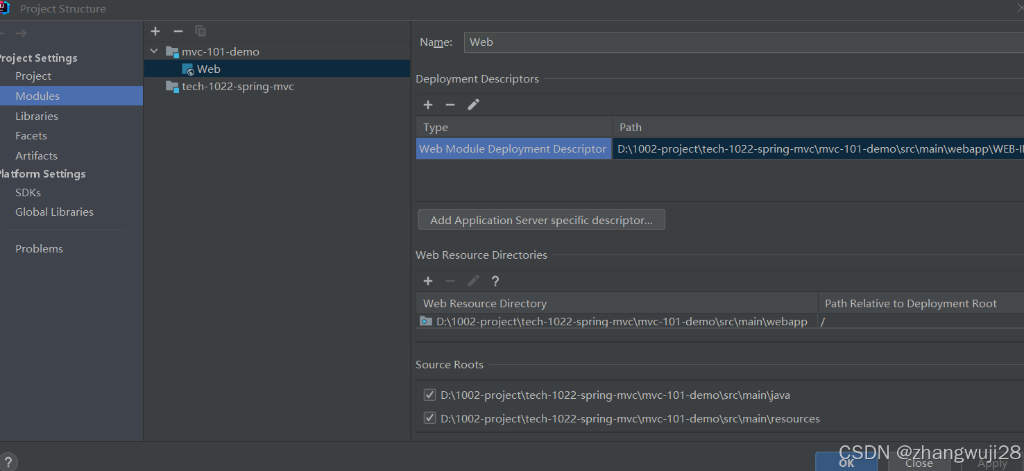
Task: Uncheck the src\main\java source root
Action: point(429,395)
